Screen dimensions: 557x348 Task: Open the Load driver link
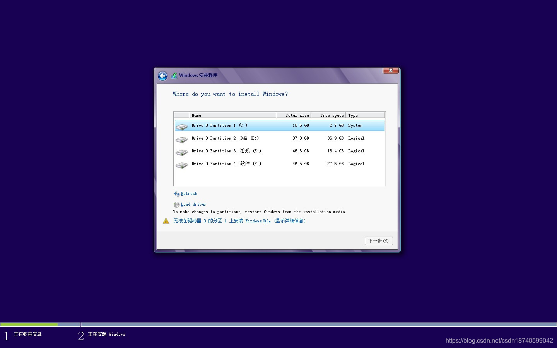[x=193, y=205]
